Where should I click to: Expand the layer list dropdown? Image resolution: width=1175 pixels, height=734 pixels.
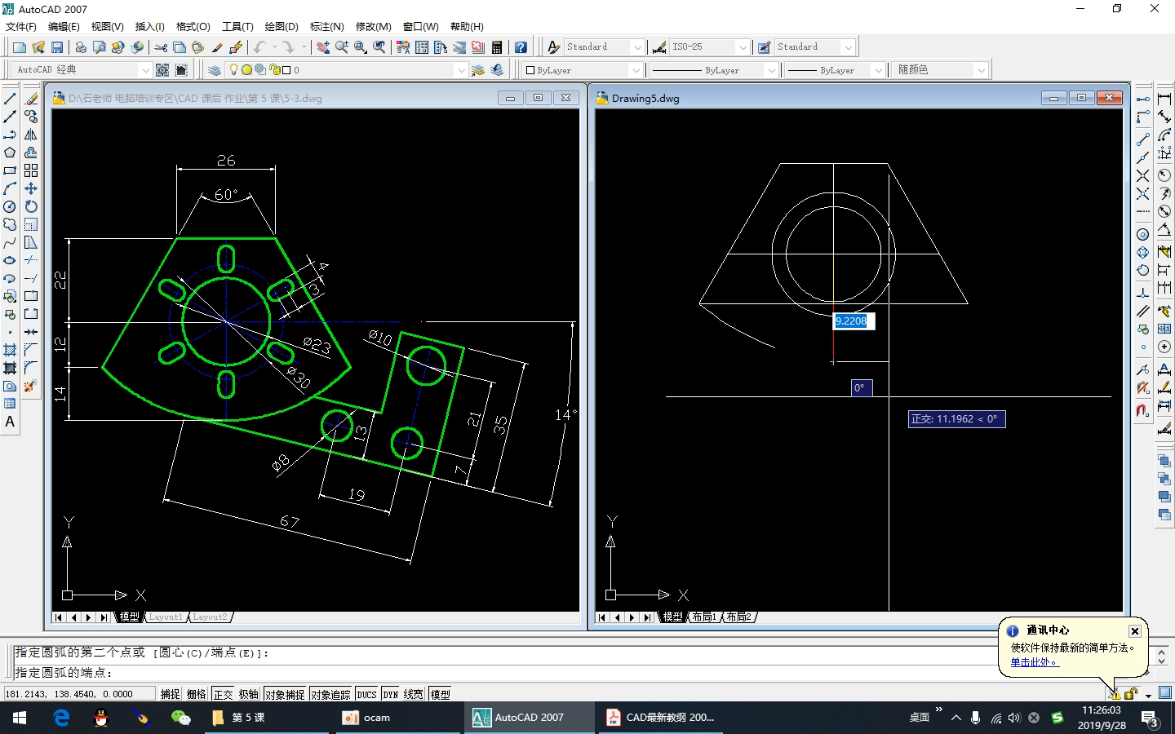pos(461,70)
